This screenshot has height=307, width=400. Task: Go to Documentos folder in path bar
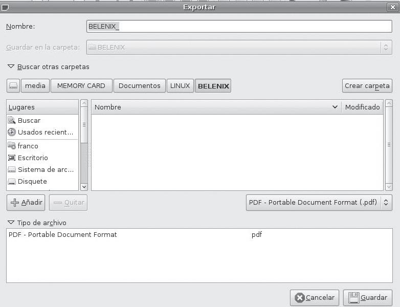click(140, 86)
